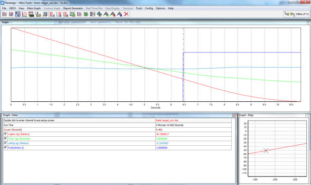This screenshot has width=311, height=185.
Task: Open the Report Generator menu
Action: coord(73,9)
